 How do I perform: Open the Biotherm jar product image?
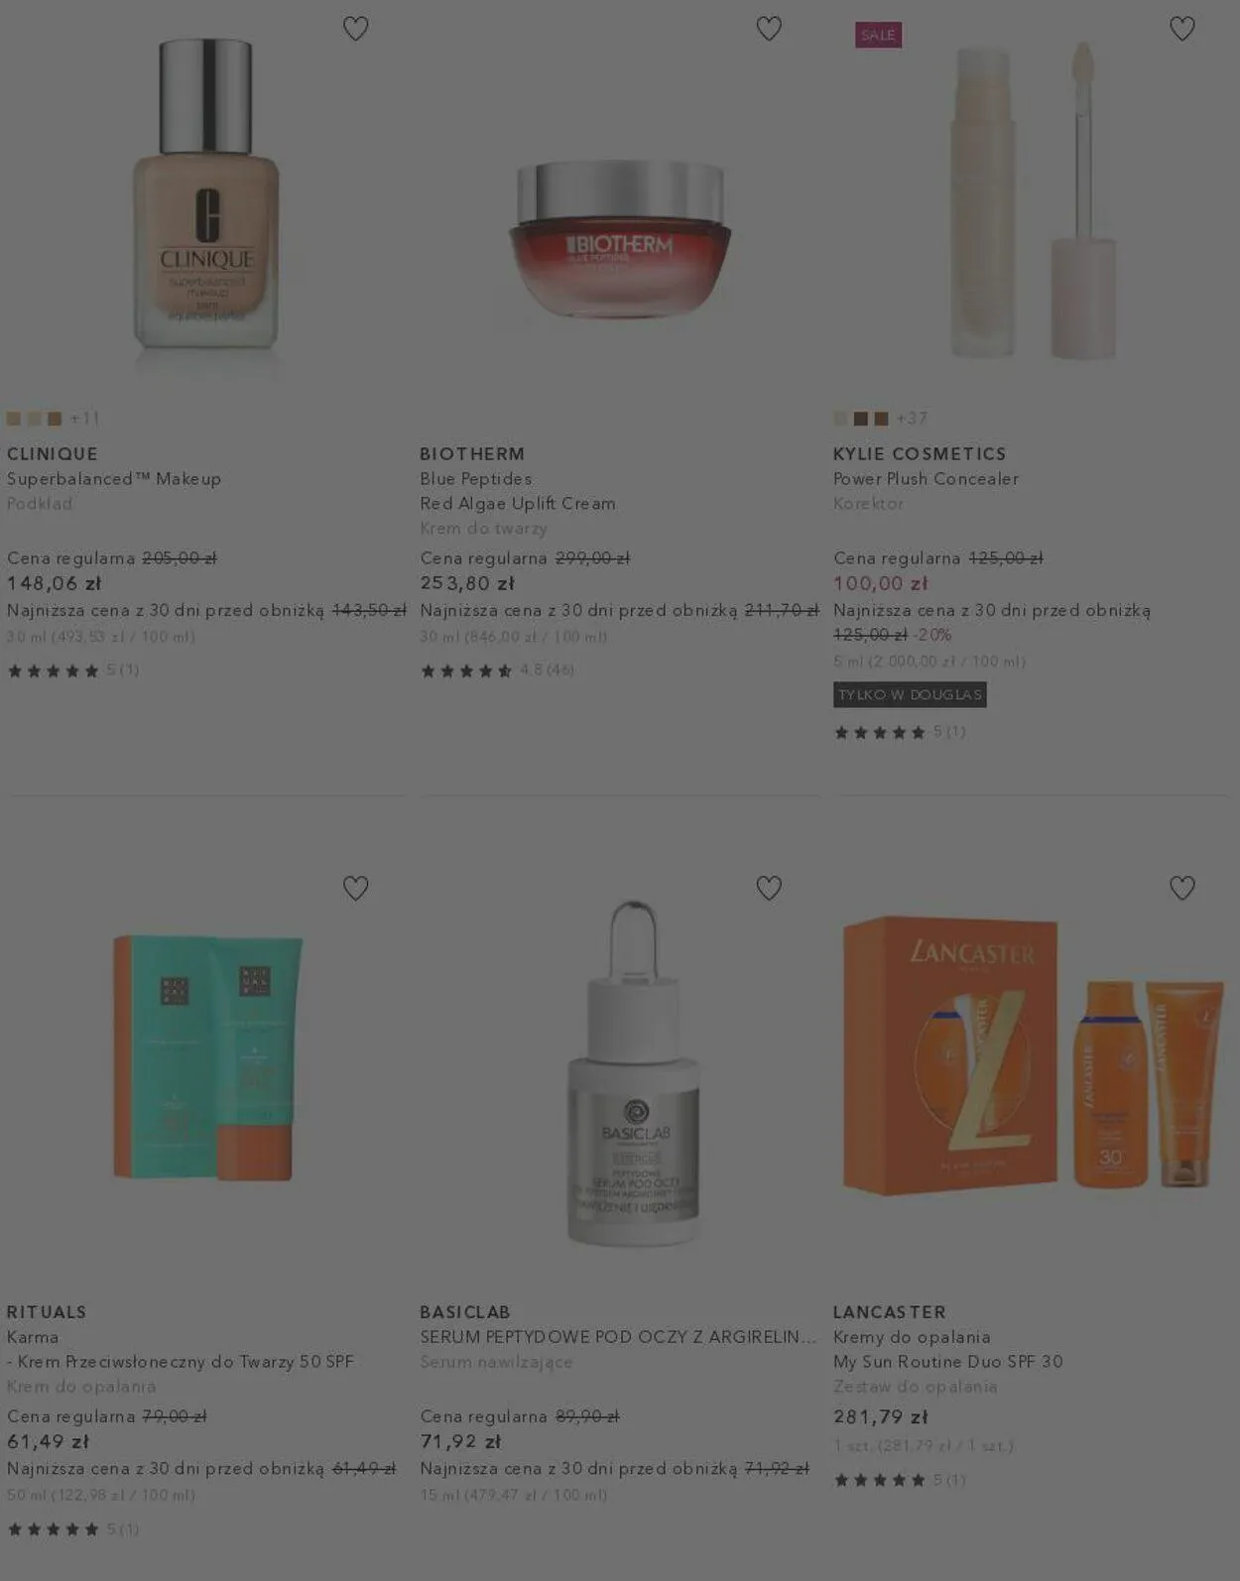point(620,238)
